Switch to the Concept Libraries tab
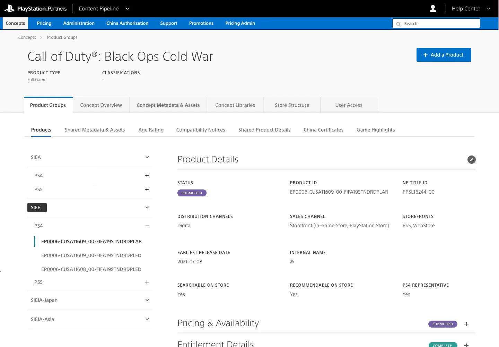The width and height of the screenshot is (499, 347). coord(235,105)
